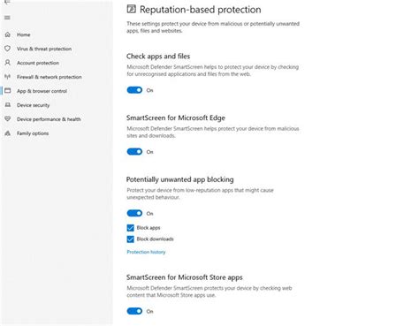419x326 pixels.
Task: Click the Device security laptop icon
Action: [8, 105]
